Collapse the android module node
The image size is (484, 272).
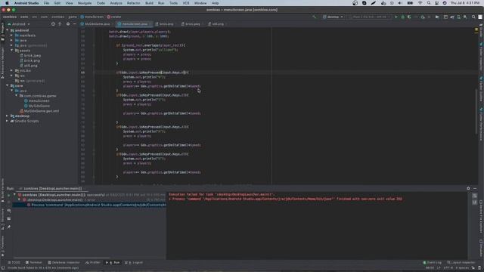(x=8, y=30)
